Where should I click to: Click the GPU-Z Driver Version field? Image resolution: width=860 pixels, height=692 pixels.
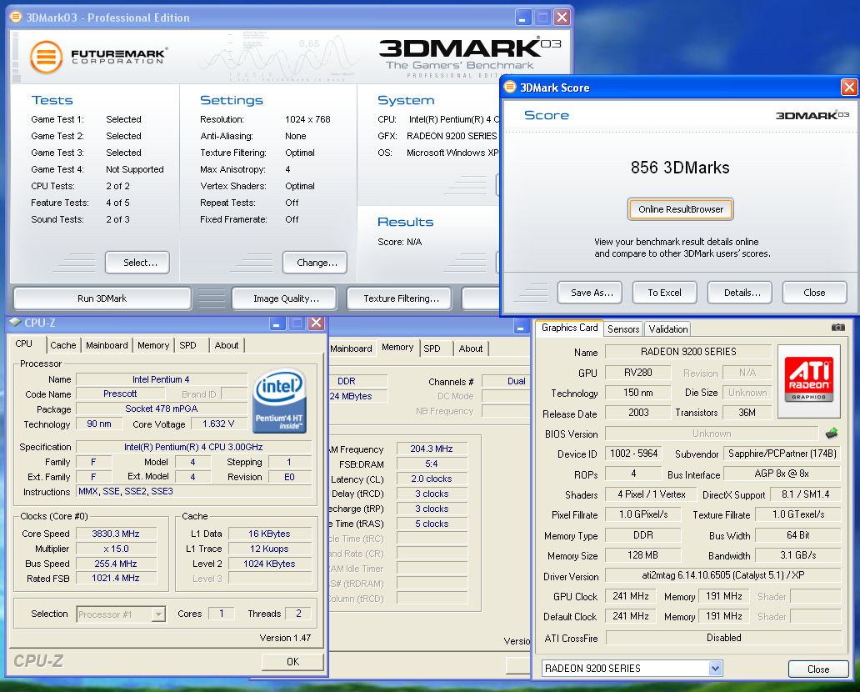click(x=722, y=575)
